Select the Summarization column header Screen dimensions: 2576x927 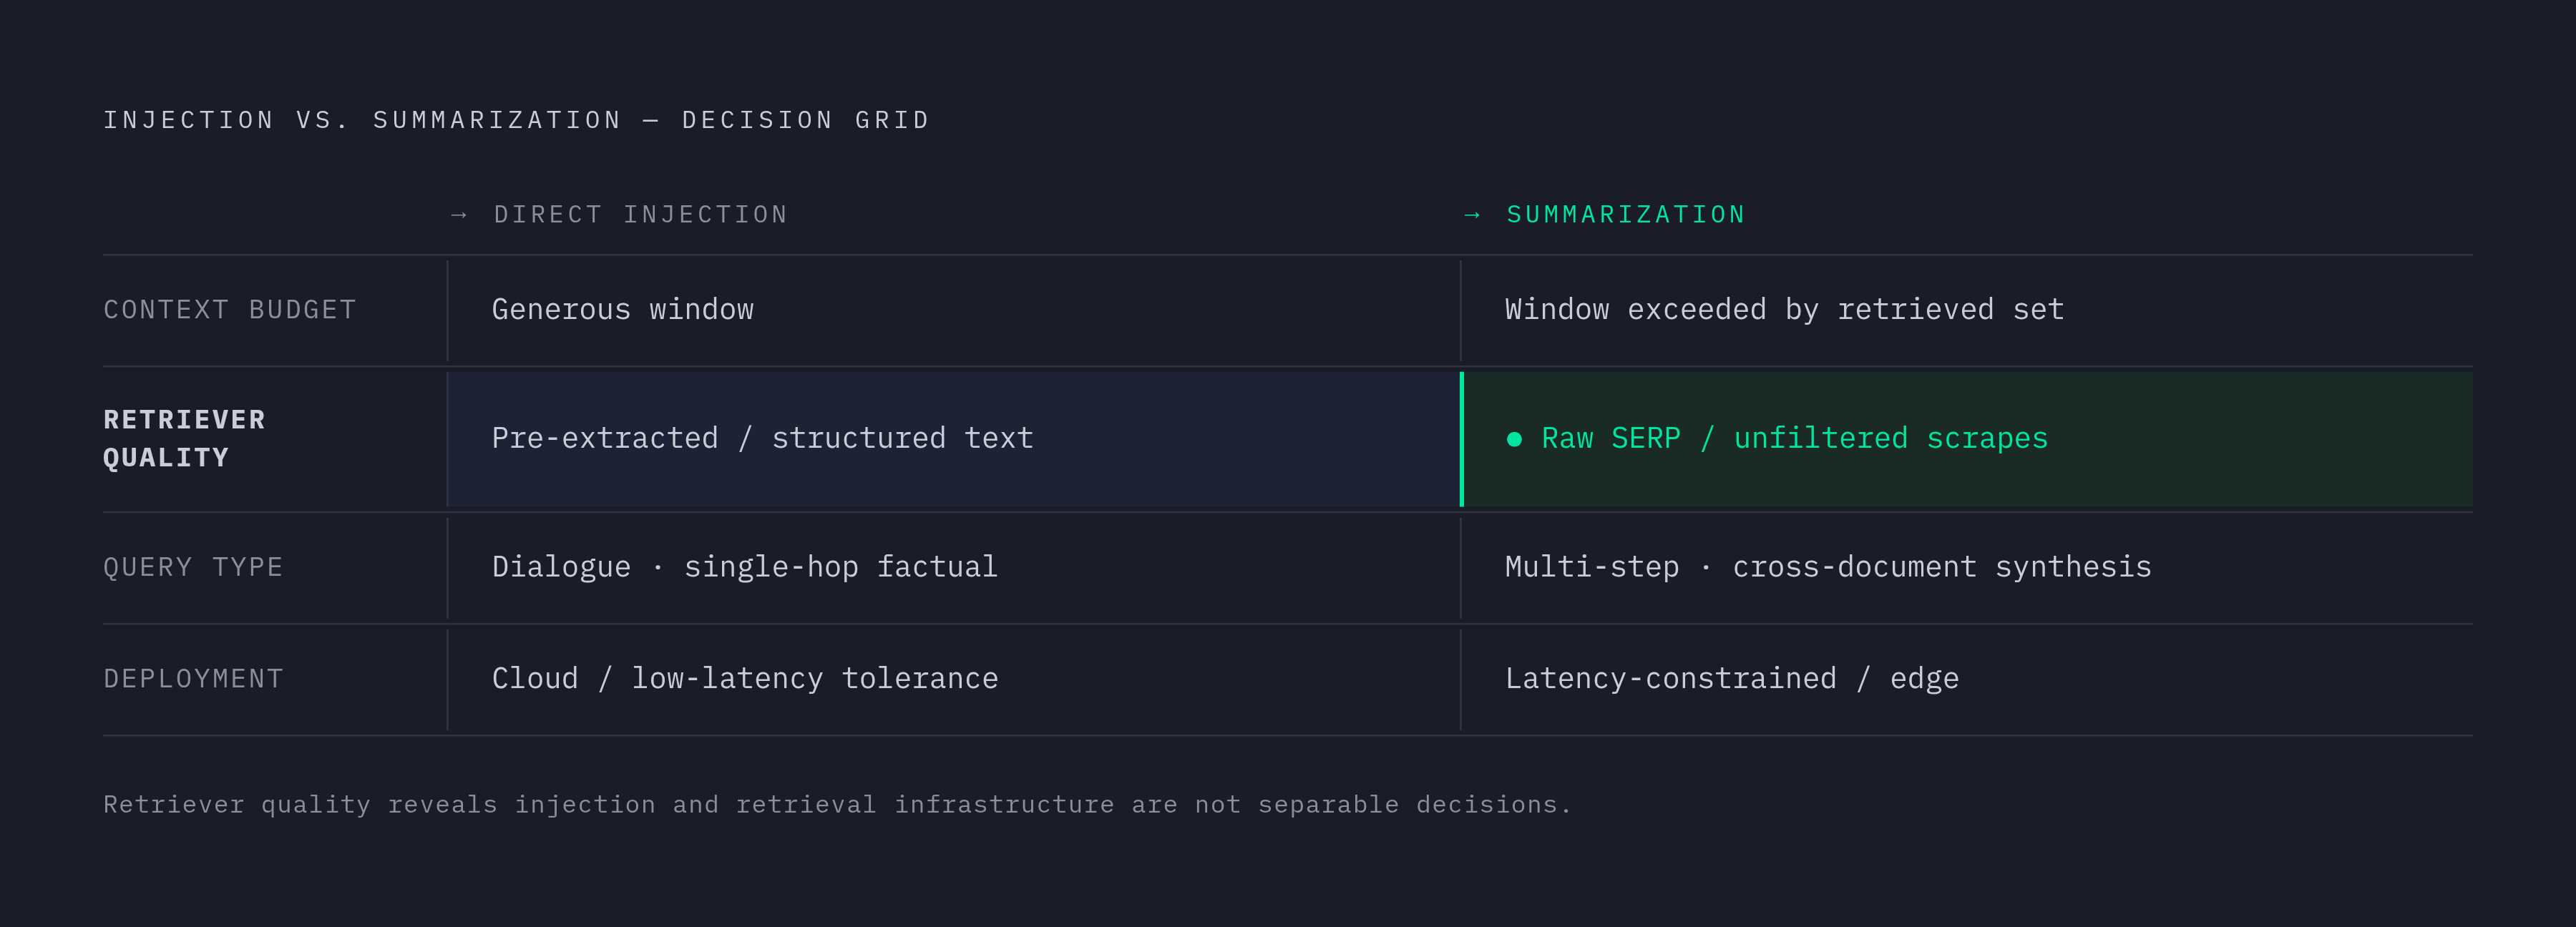coord(1626,215)
